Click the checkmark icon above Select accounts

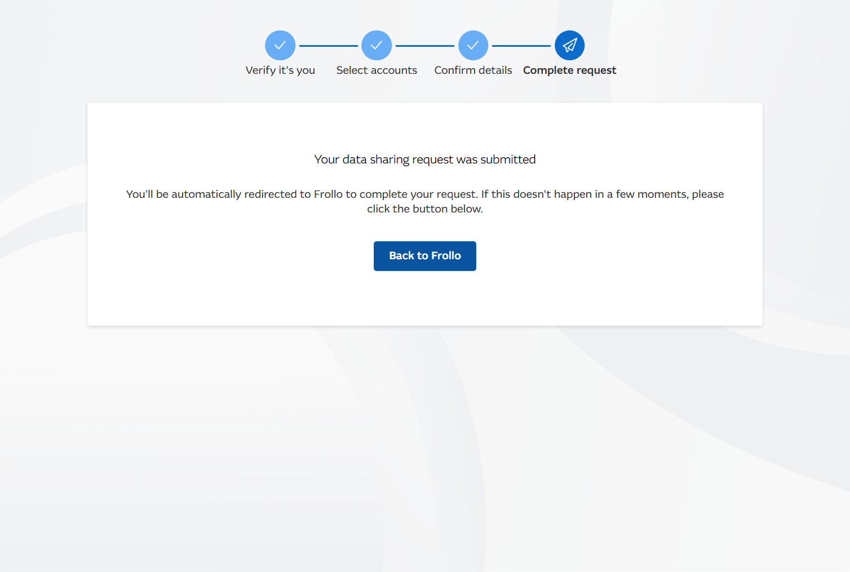click(377, 46)
